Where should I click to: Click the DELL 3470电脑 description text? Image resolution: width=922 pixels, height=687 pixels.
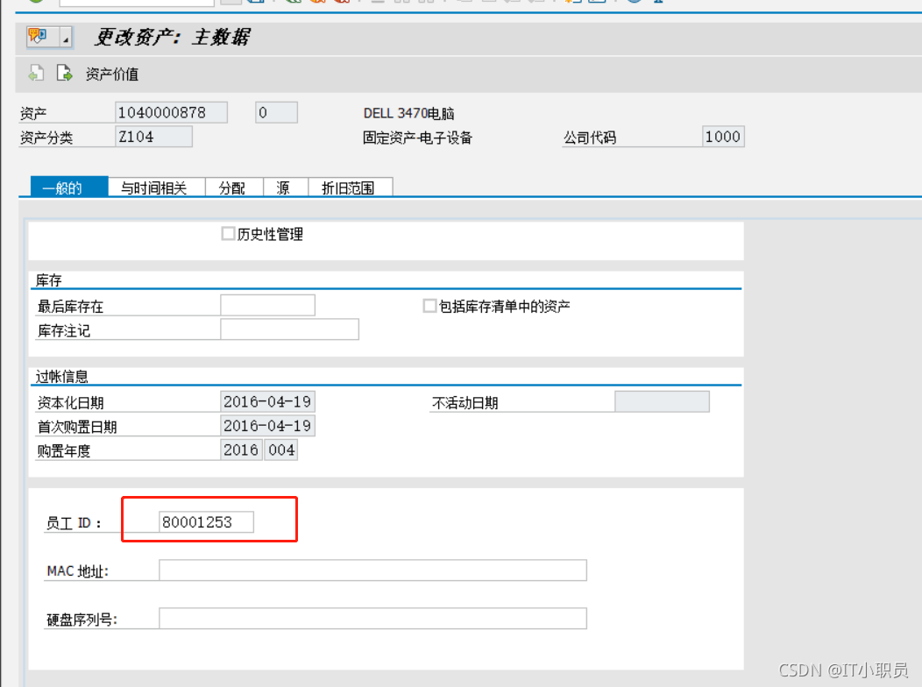[x=409, y=113]
